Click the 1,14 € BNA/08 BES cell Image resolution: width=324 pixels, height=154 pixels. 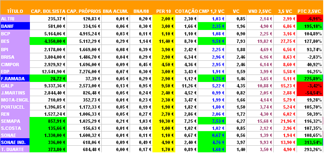141,41
